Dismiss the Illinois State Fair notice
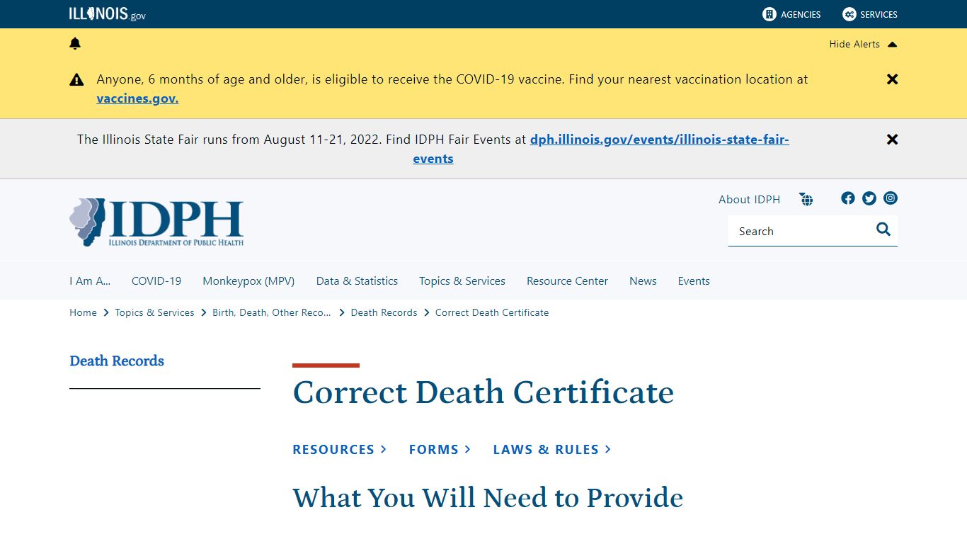This screenshot has width=967, height=544. (892, 139)
